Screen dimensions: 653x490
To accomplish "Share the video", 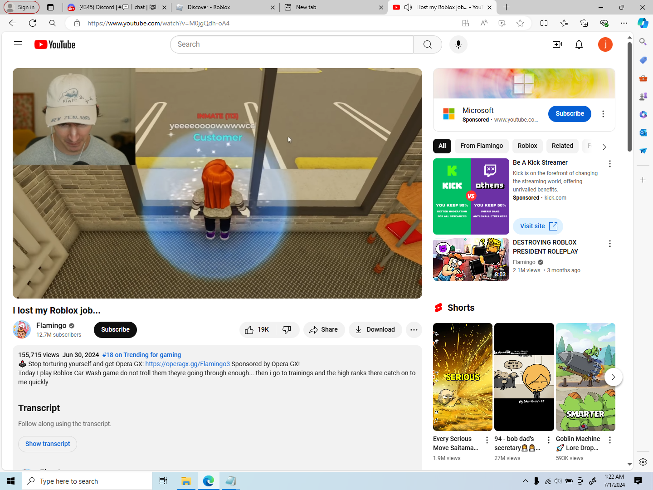I will click(x=324, y=330).
